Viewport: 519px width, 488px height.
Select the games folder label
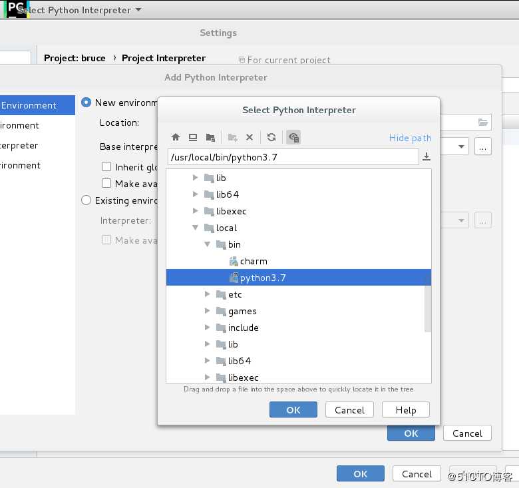coord(242,311)
